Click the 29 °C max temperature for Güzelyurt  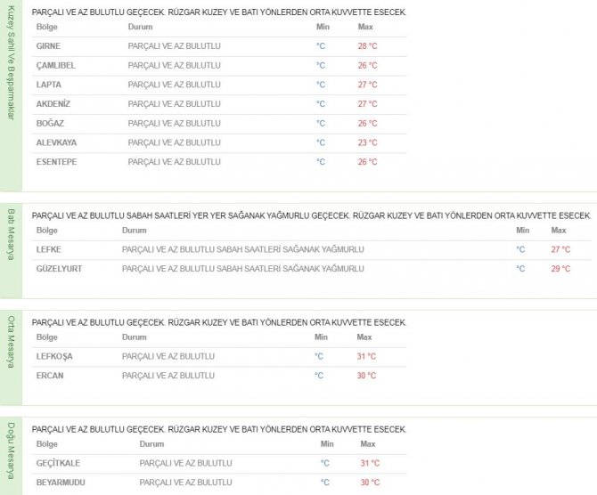[560, 269]
